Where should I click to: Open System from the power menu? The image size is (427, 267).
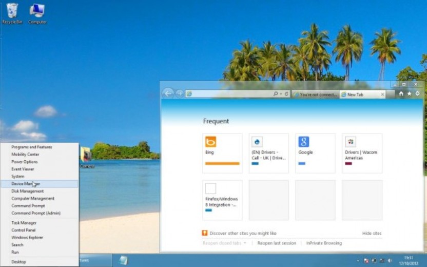(40, 176)
